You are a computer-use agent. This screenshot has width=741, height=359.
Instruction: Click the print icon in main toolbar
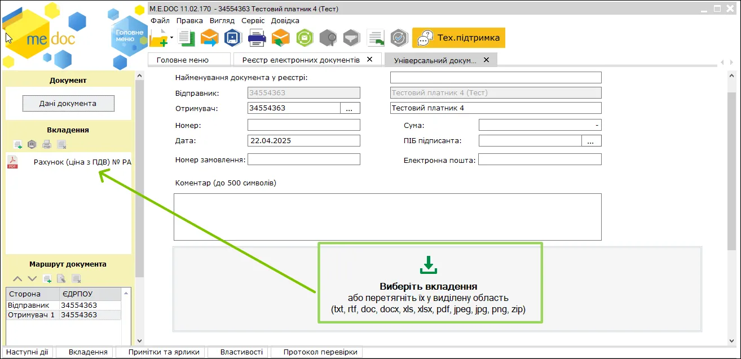257,38
